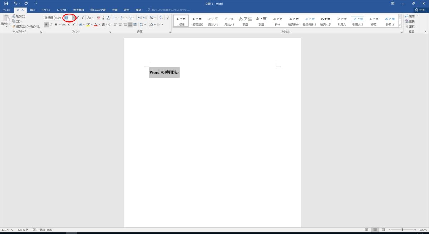
Task: Show paragraph marks icon
Action: pos(168,18)
